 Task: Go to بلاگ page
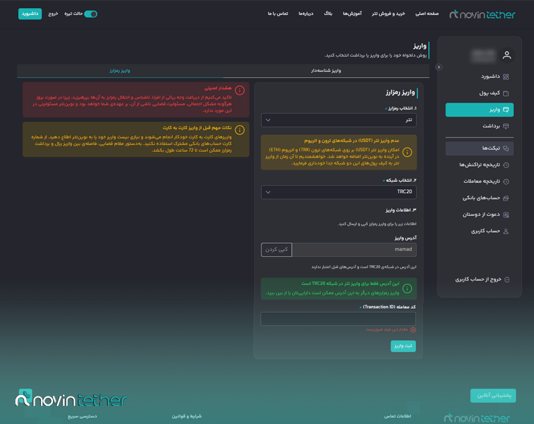328,13
